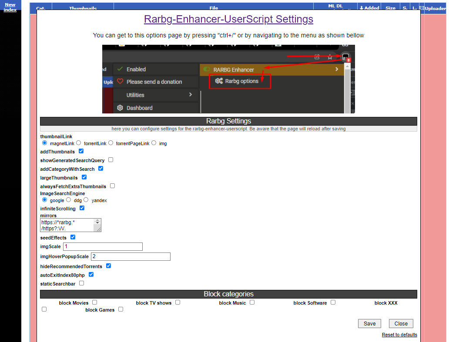Choose google as ImageSearchEngine

(x=45, y=199)
